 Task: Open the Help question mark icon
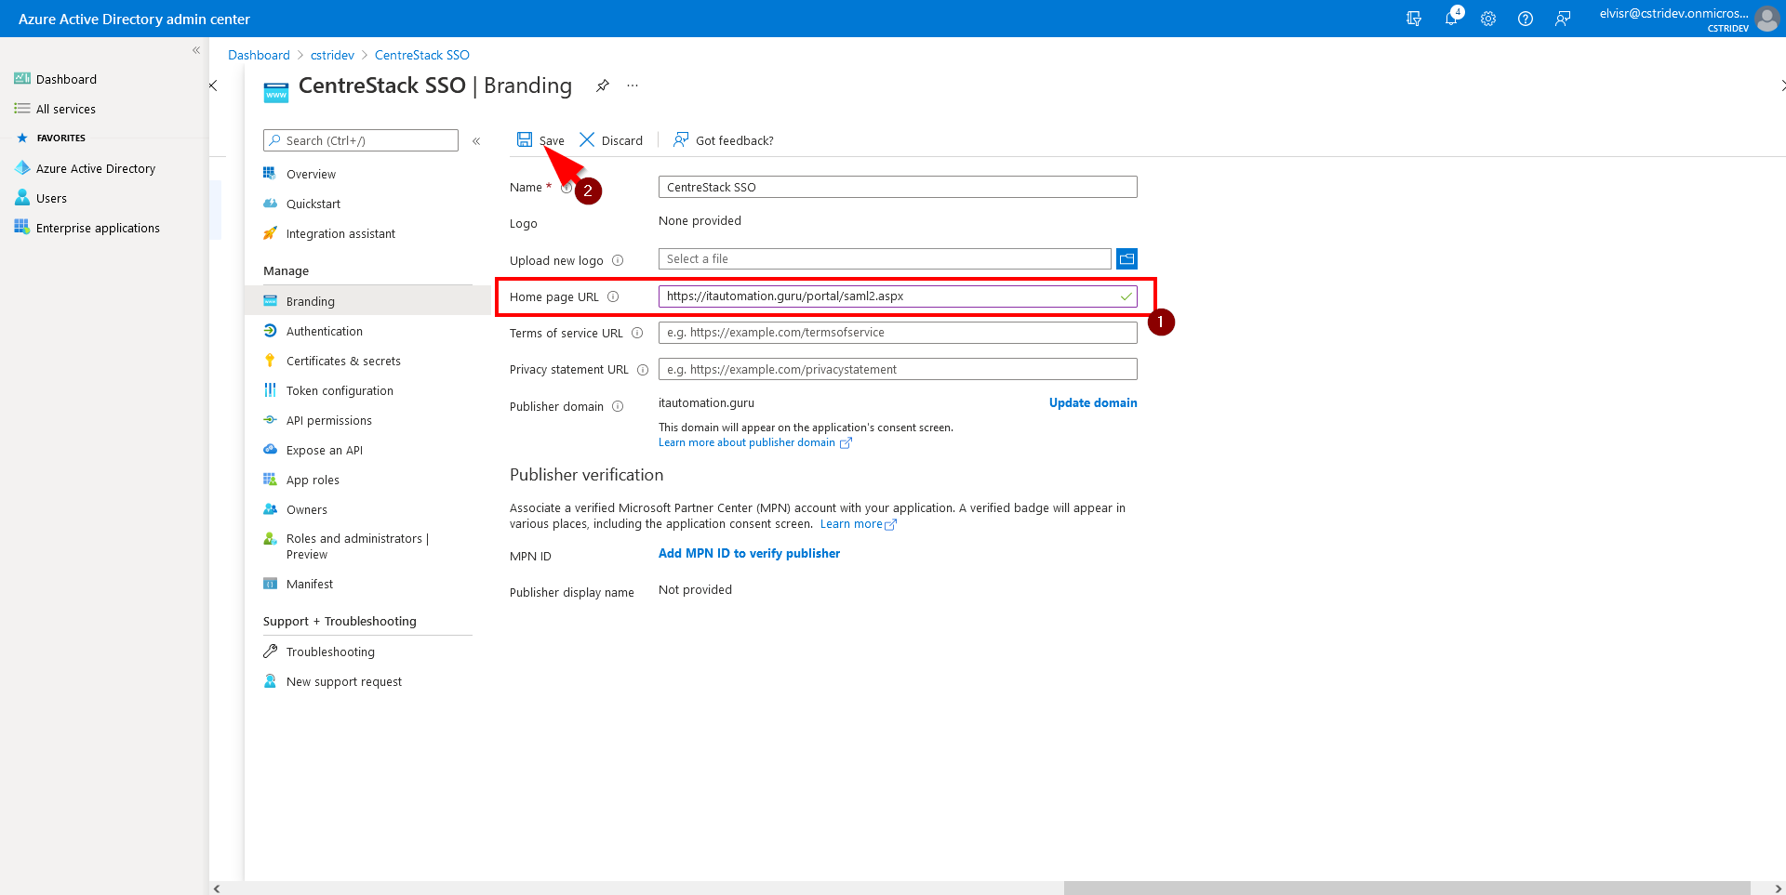coord(1526,19)
